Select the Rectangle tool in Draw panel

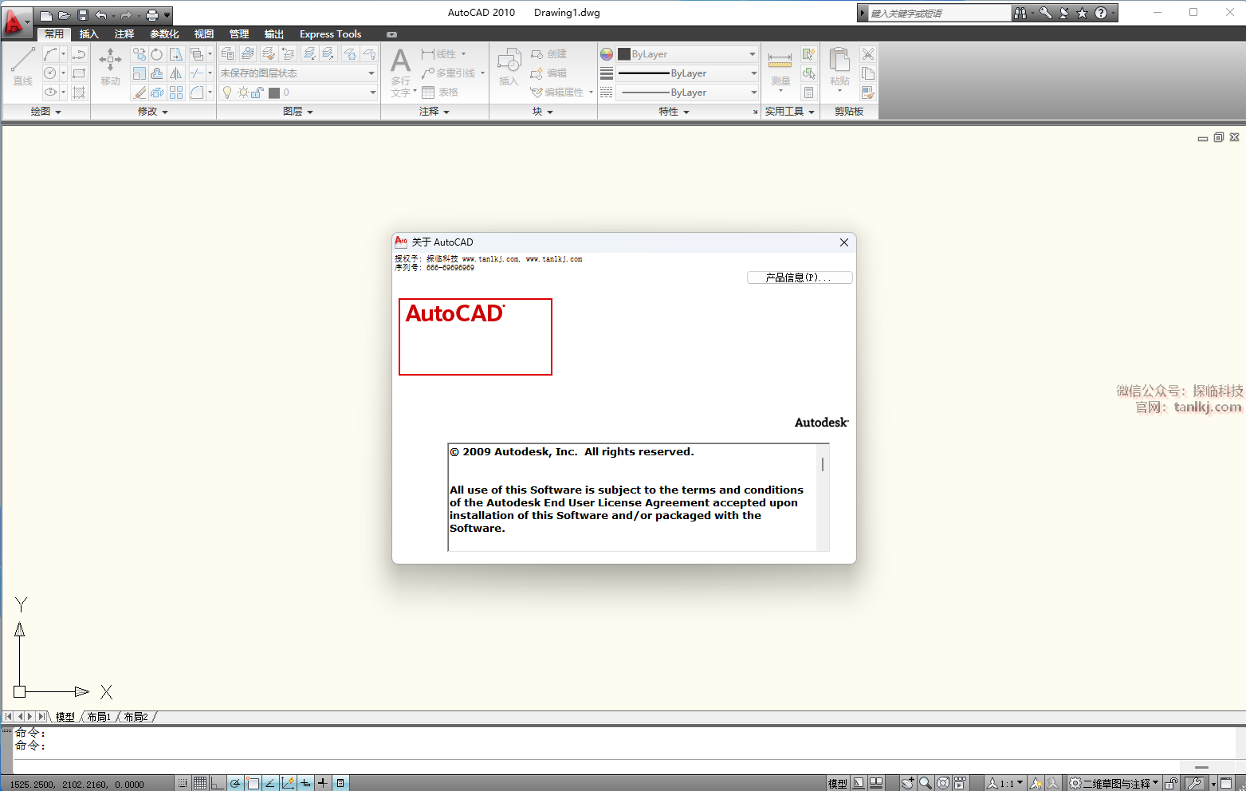79,73
